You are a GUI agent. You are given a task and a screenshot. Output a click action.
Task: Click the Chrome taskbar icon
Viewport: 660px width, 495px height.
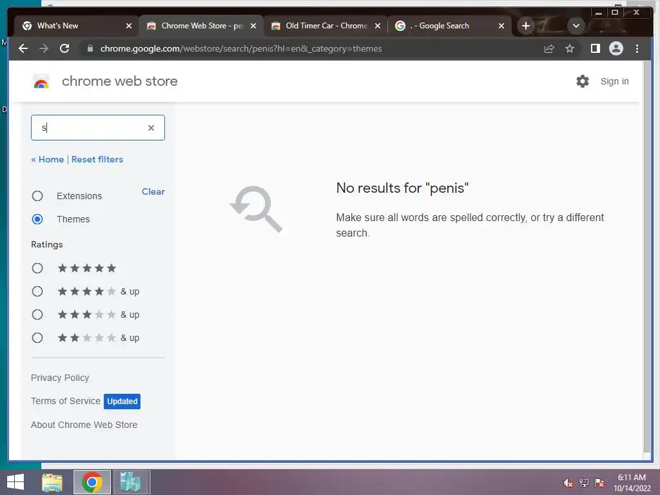92,482
